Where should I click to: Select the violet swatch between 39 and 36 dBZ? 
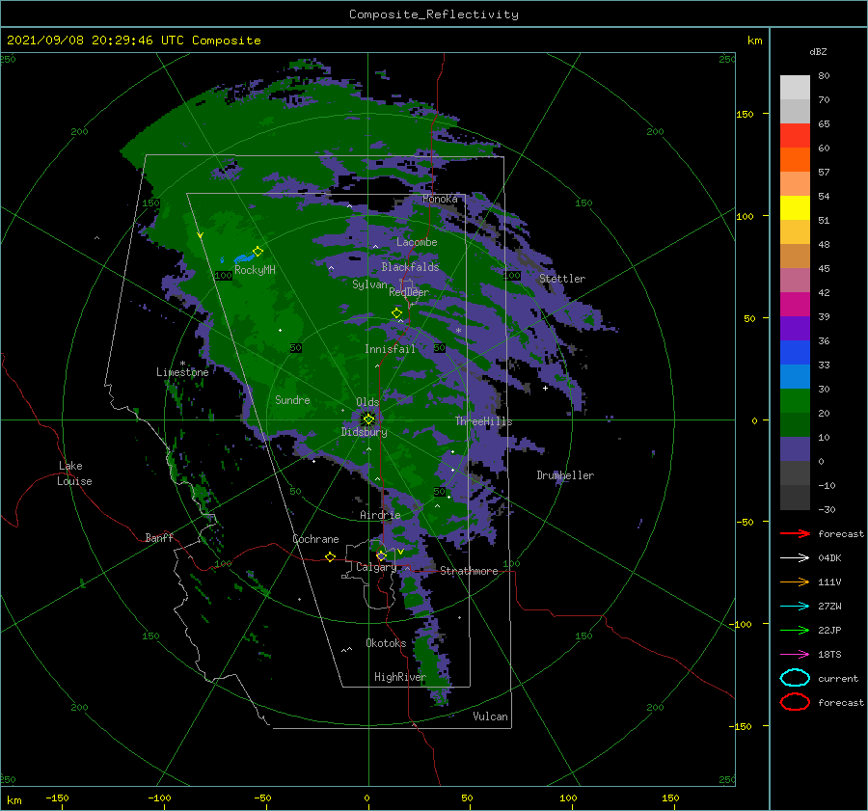pyautogui.click(x=795, y=329)
